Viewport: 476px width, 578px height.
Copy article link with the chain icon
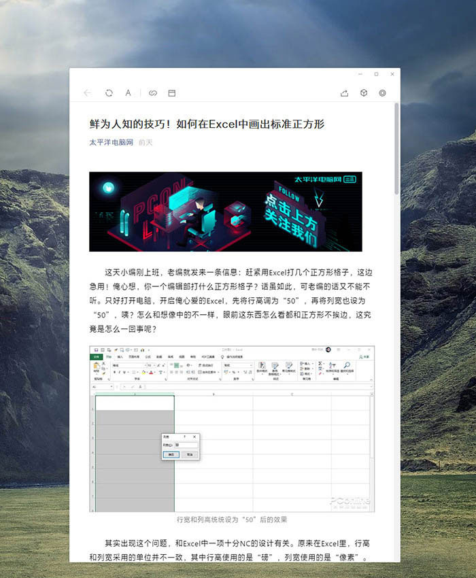[x=152, y=93]
